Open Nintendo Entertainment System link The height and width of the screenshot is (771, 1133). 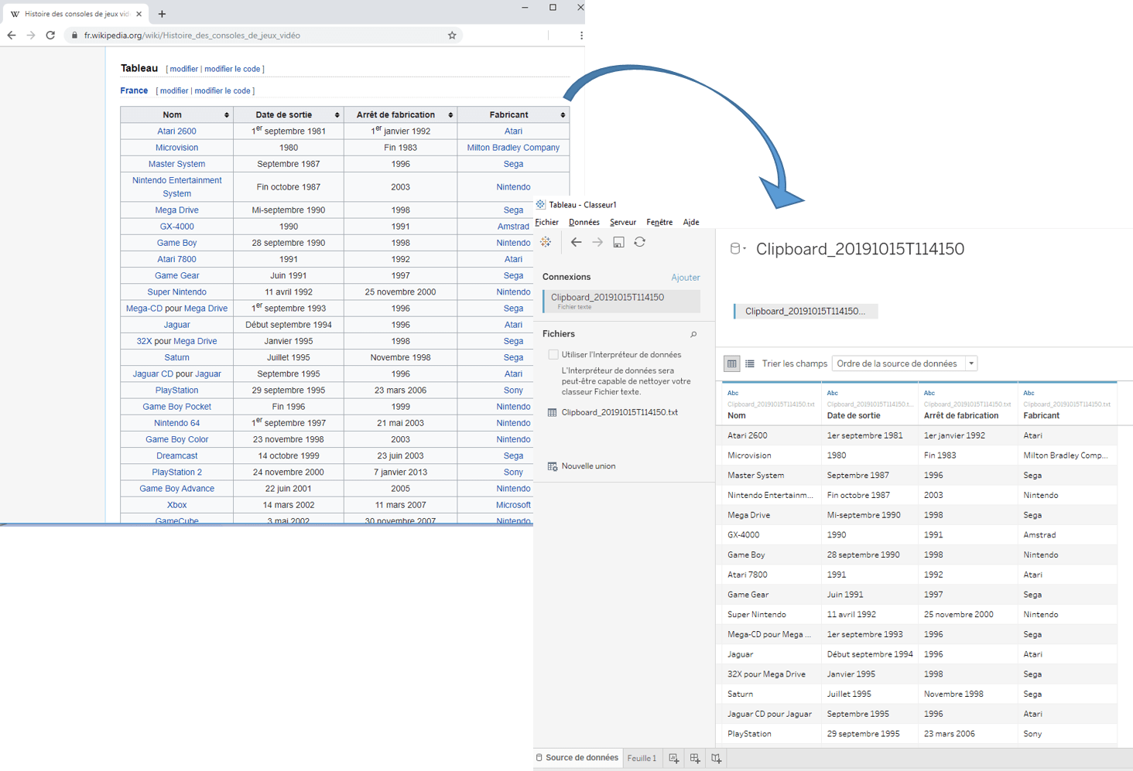(x=176, y=187)
